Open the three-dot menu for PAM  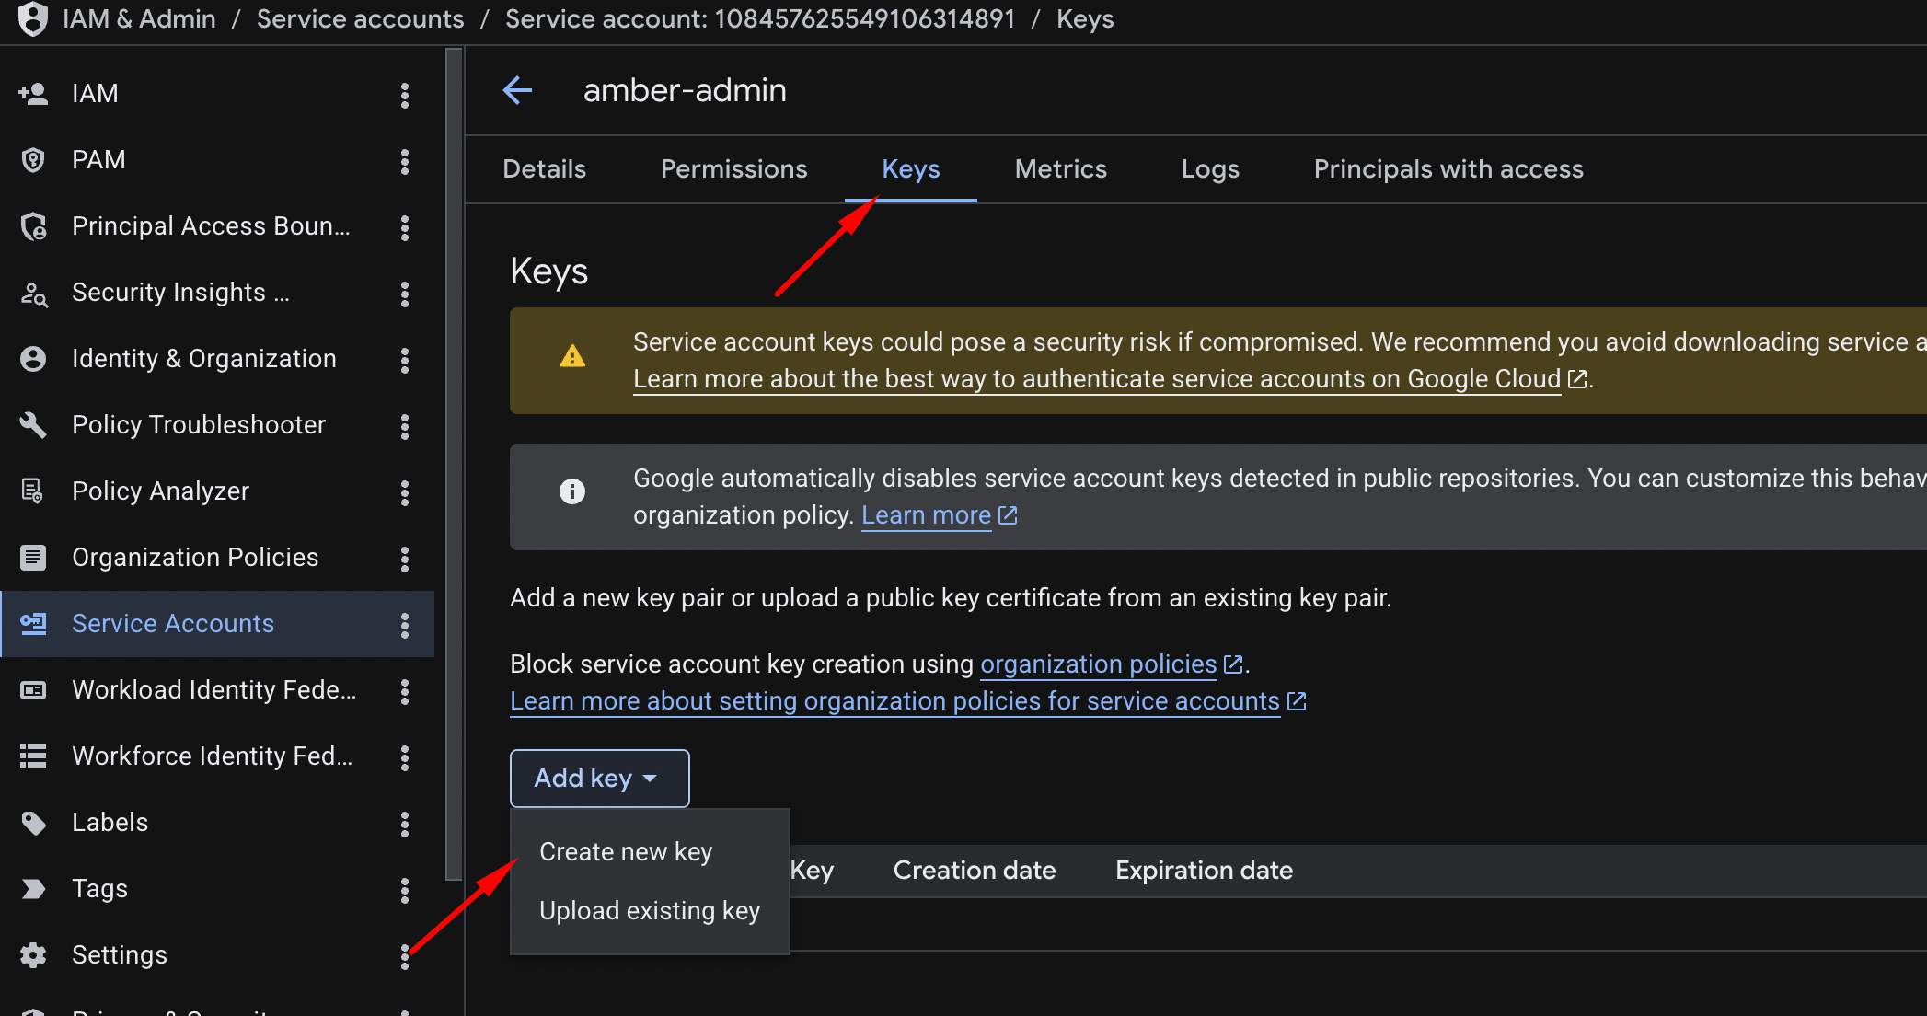coord(405,160)
